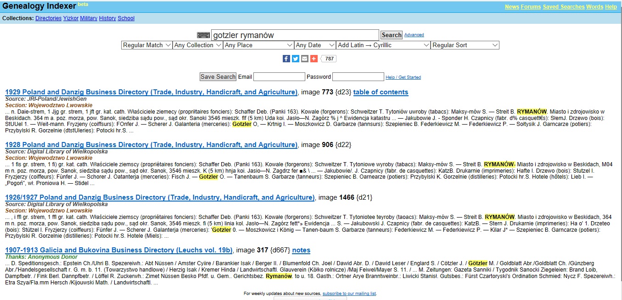Click the Save Search button
Viewport: 622px width, 300px height.
pos(218,77)
